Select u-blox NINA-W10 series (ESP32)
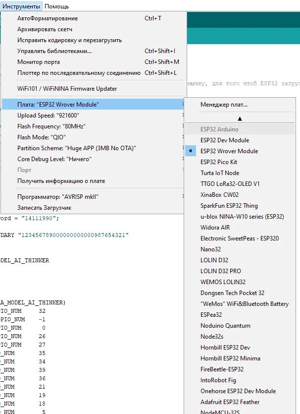 (240, 217)
